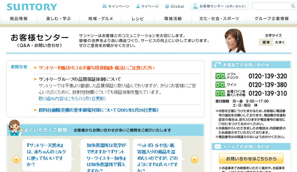The image size is (297, 172).
Task: Click the search magnifier icon
Action: pos(293,6)
